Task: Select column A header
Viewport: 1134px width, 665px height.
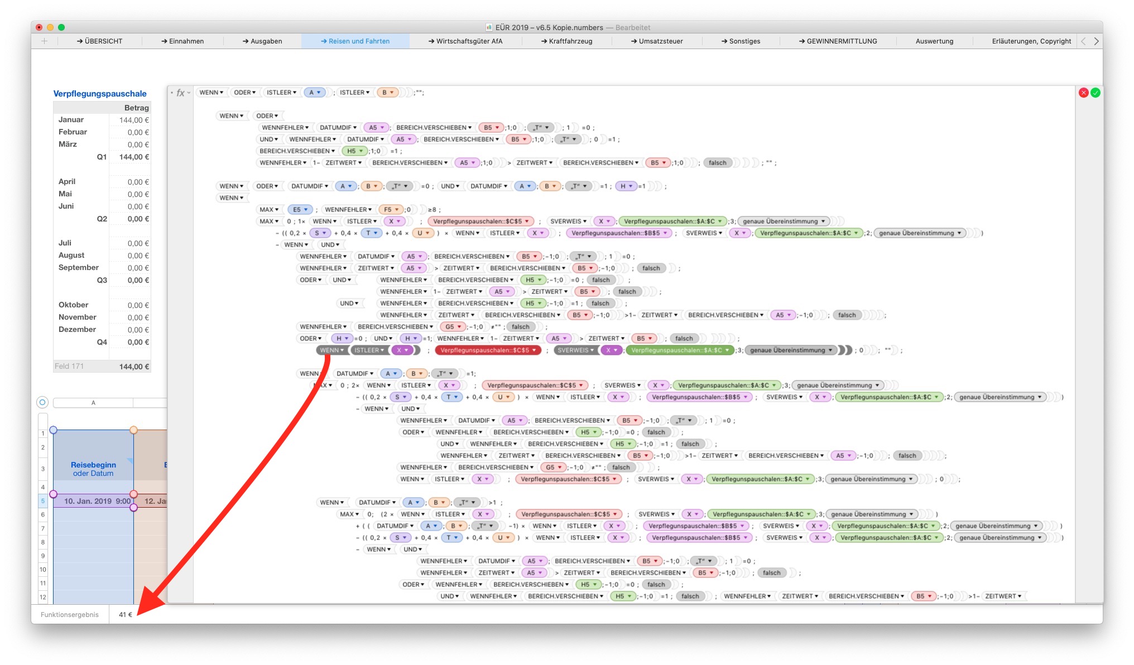Action: (x=93, y=403)
